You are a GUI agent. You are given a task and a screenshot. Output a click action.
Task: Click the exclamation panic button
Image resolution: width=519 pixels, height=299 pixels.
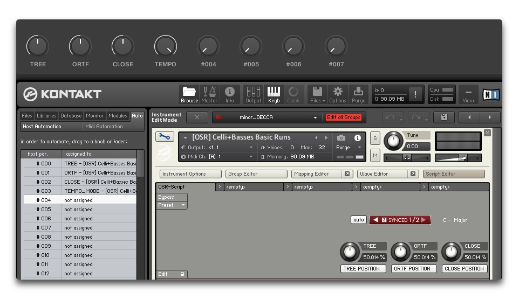pyautogui.click(x=415, y=94)
